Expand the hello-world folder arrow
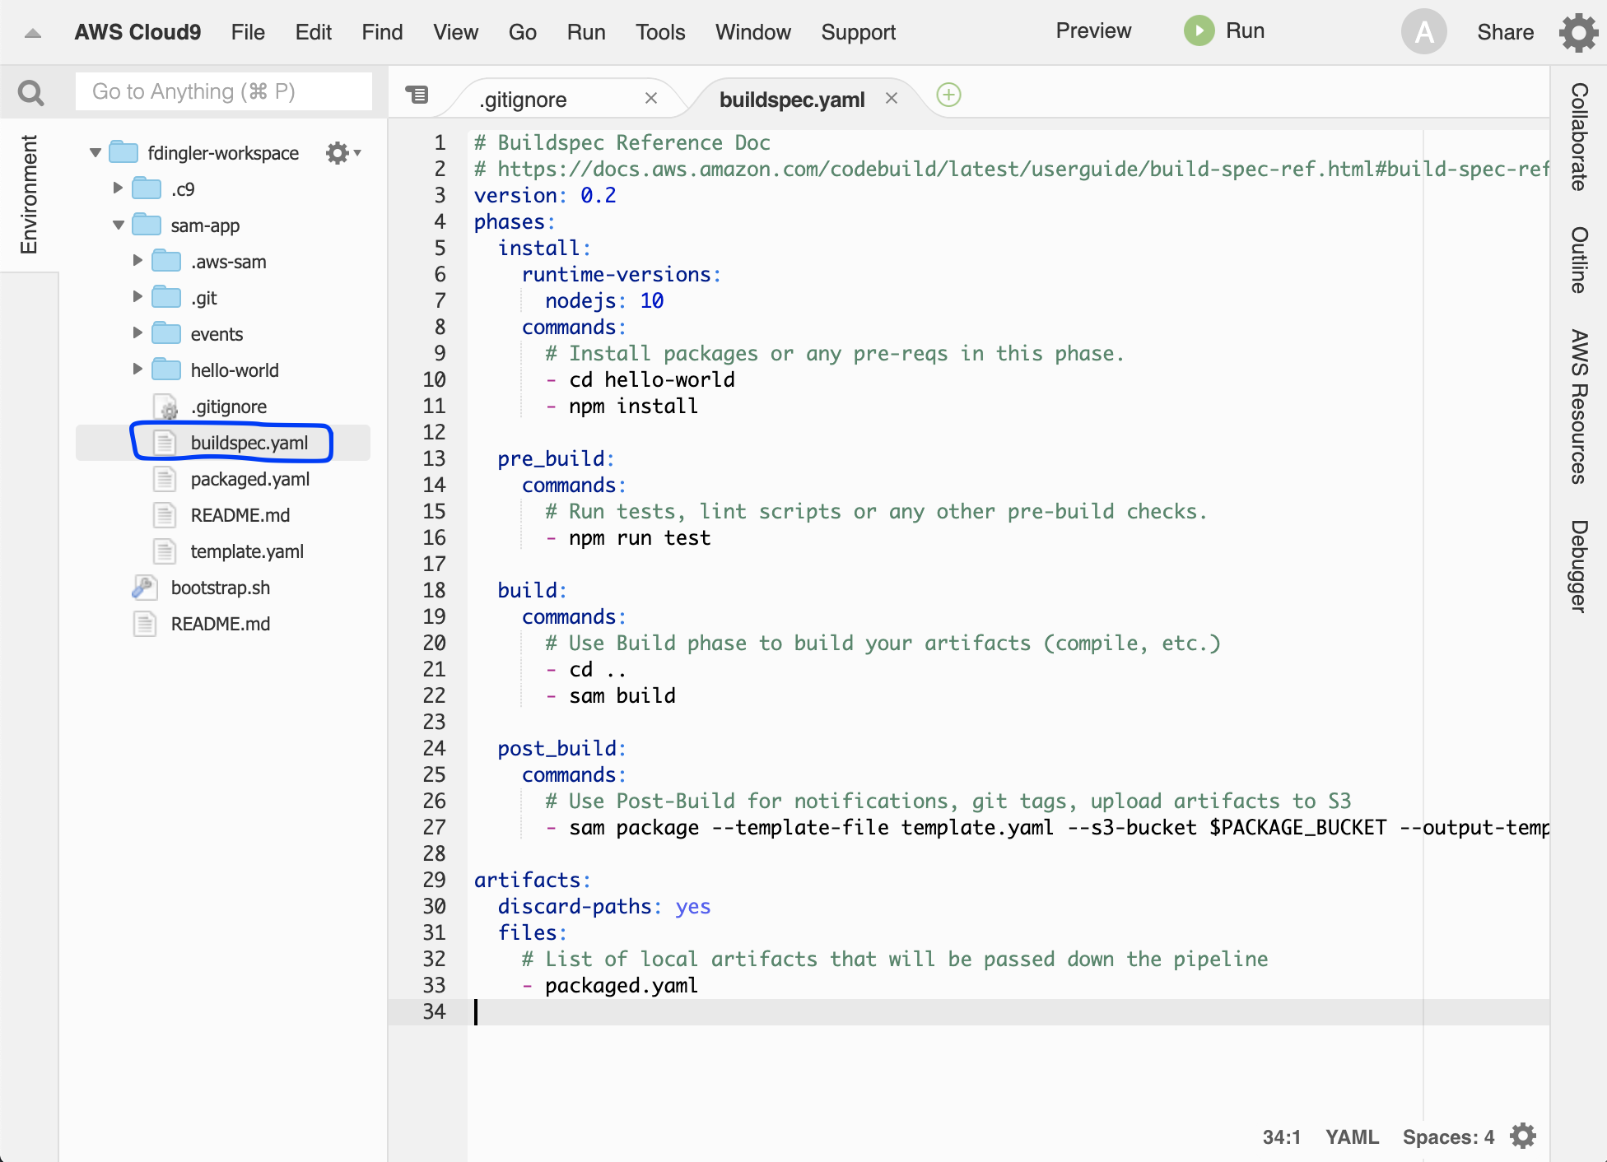This screenshot has width=1607, height=1162. 137,370
